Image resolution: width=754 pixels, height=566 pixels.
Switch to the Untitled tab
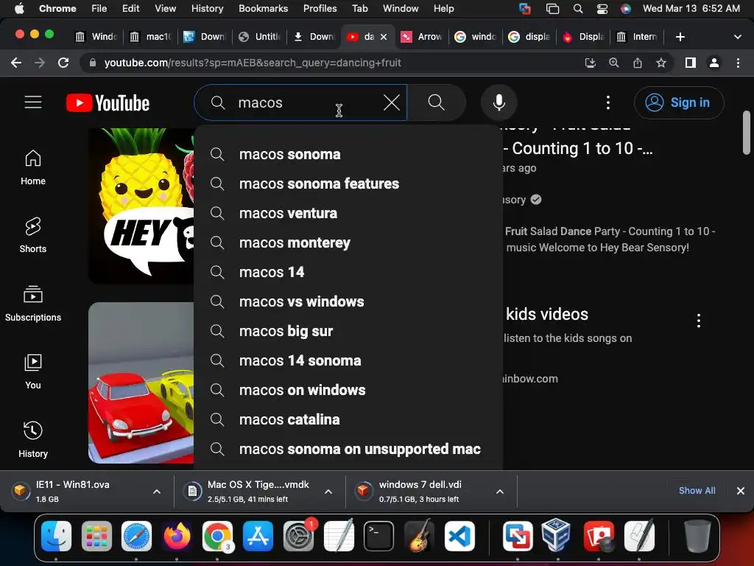click(x=259, y=37)
